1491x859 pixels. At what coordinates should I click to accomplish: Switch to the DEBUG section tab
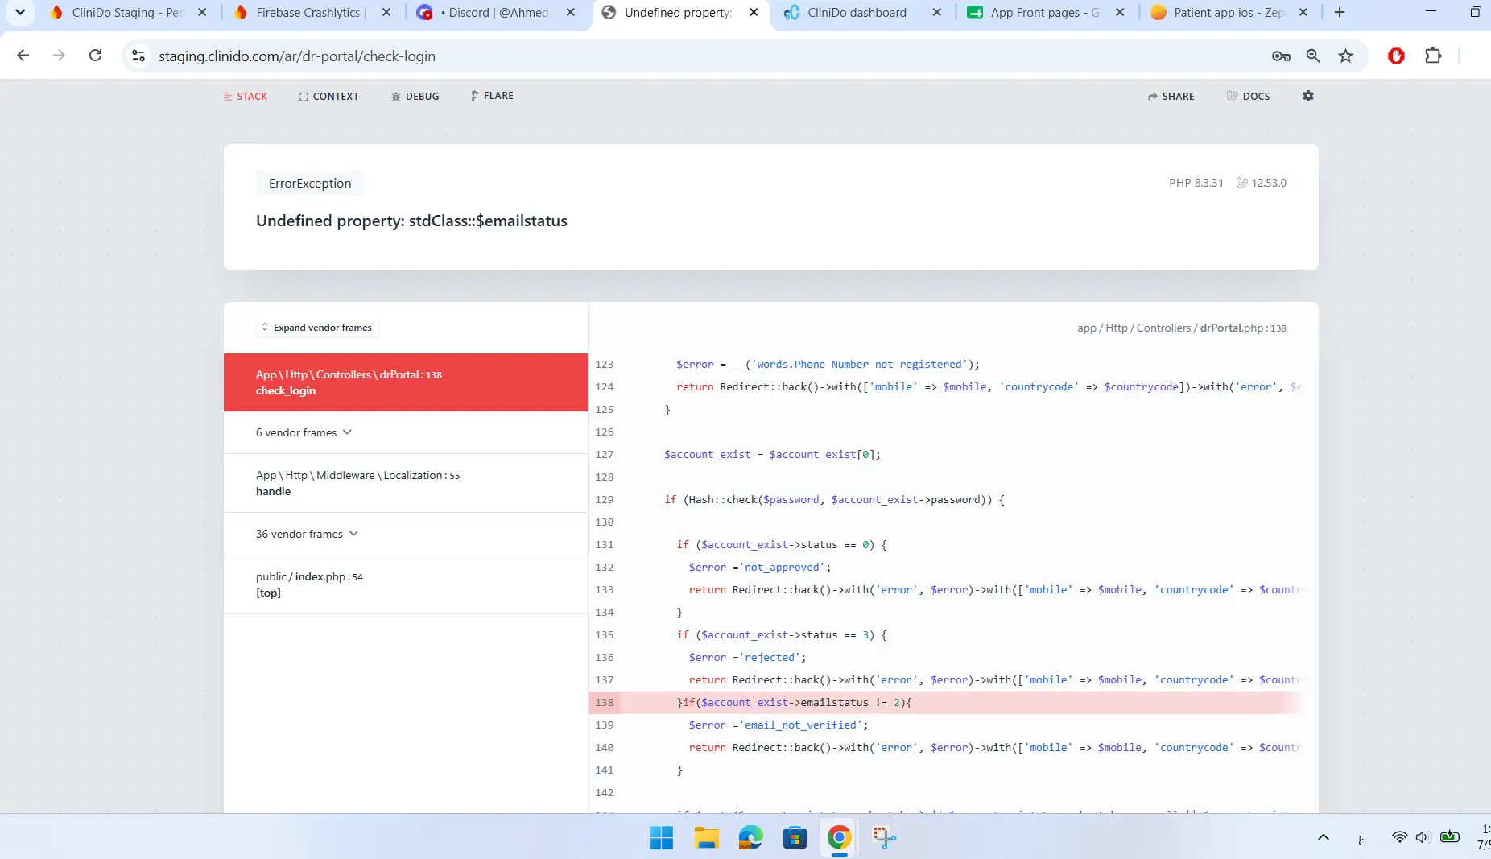pos(415,96)
